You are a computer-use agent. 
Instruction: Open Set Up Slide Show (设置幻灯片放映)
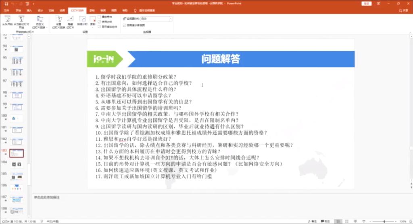point(58,20)
